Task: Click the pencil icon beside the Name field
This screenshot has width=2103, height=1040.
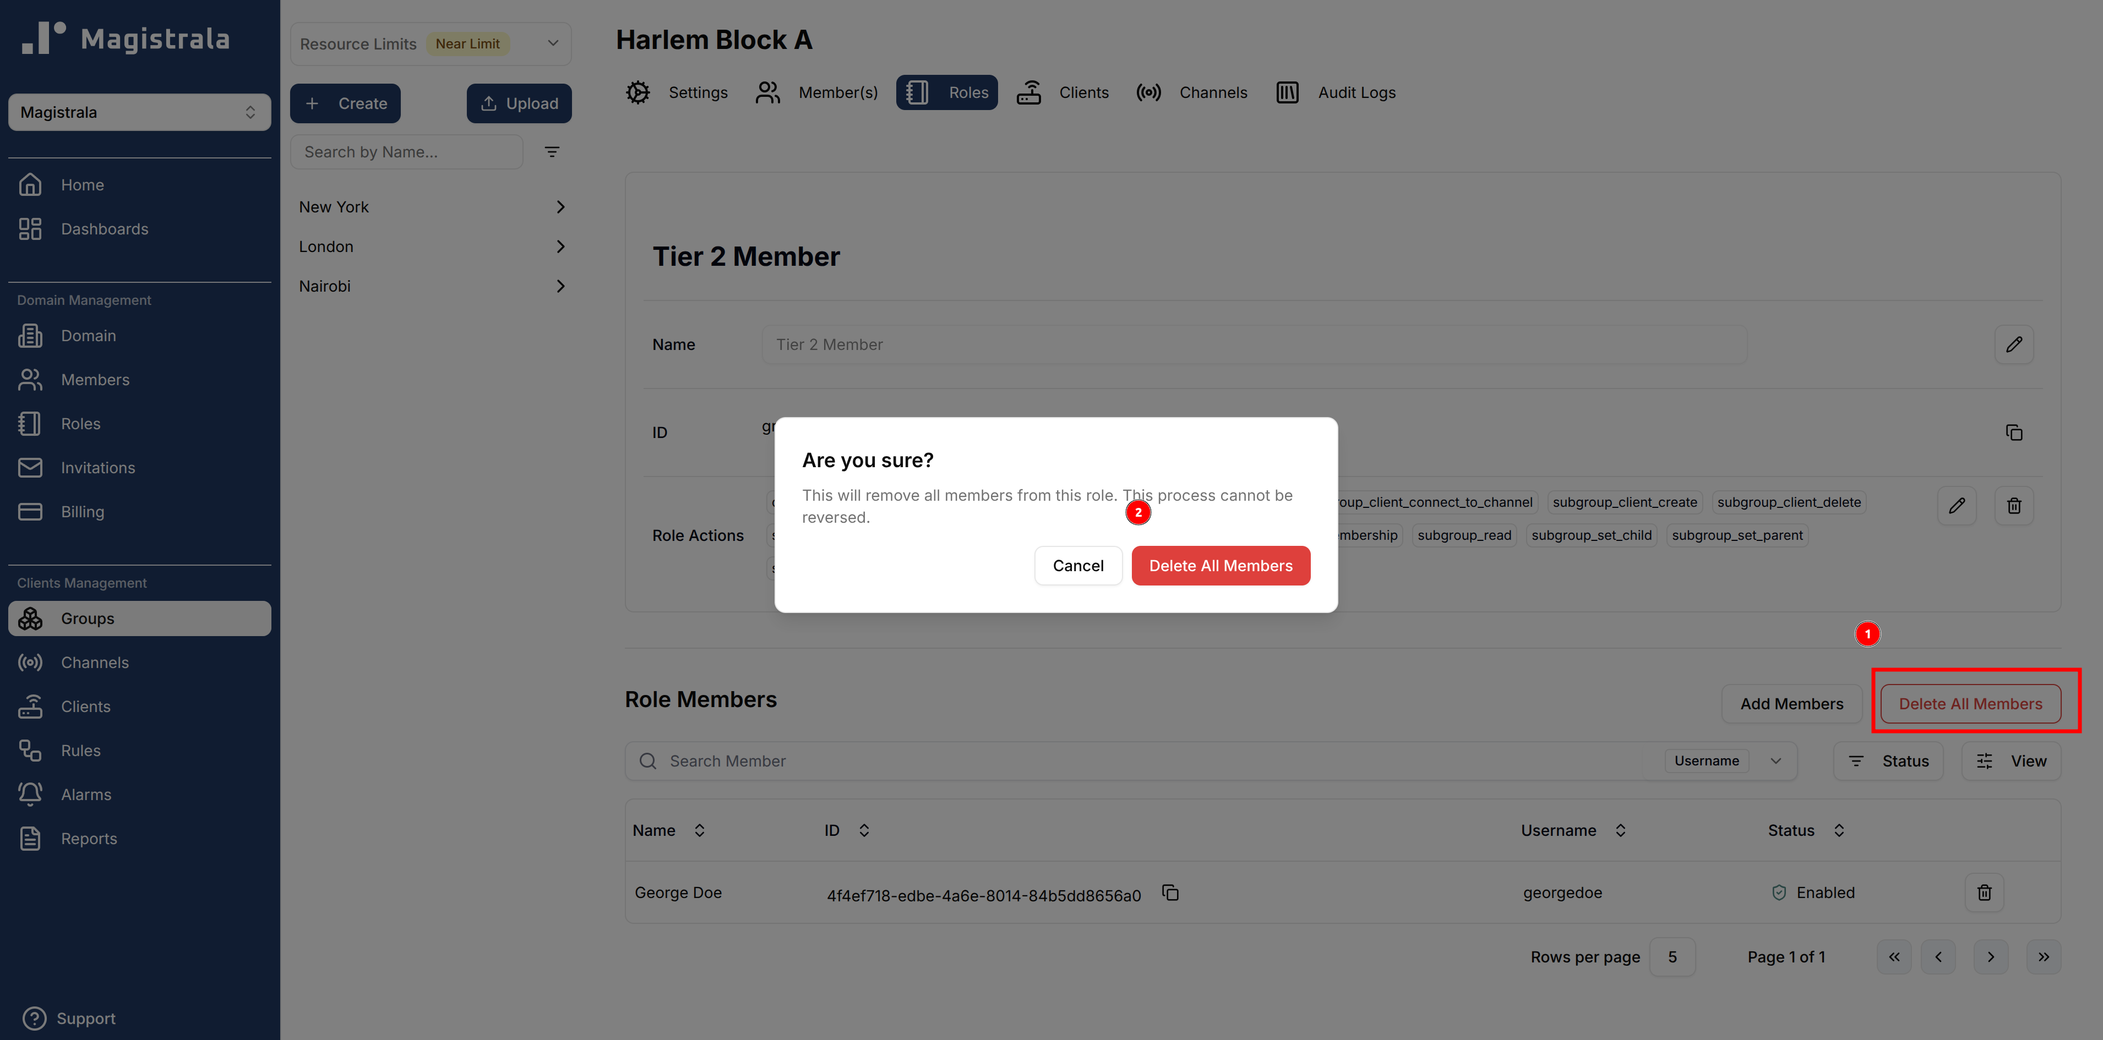Action: [x=2013, y=344]
